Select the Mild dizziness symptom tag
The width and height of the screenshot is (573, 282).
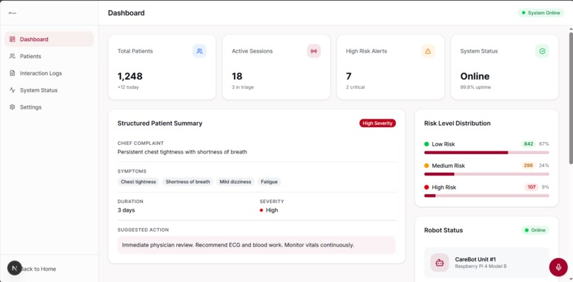coord(235,182)
